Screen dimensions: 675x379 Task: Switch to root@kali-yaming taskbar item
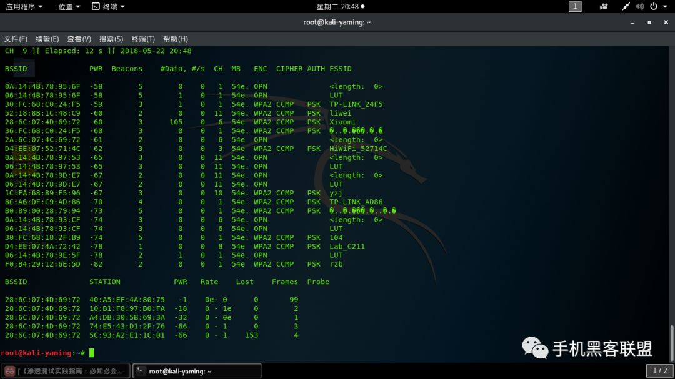click(197, 371)
